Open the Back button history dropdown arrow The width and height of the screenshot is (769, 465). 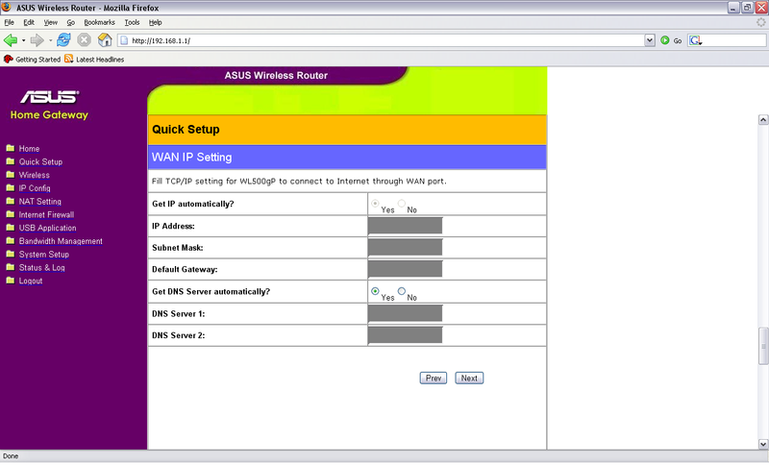23,40
